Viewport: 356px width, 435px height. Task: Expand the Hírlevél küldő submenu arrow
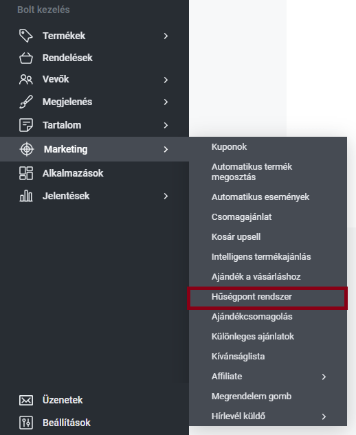coord(324,416)
